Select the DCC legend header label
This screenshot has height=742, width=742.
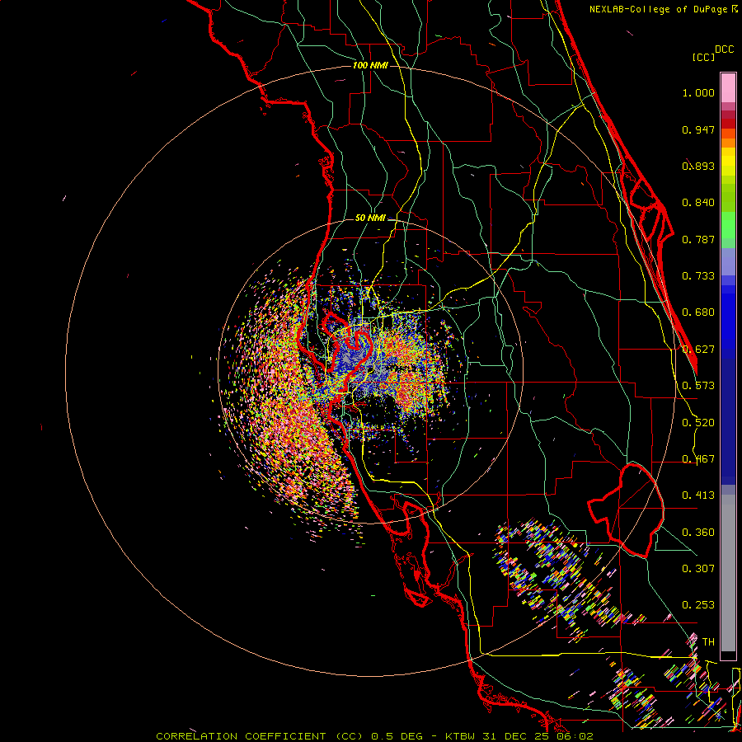724,49
